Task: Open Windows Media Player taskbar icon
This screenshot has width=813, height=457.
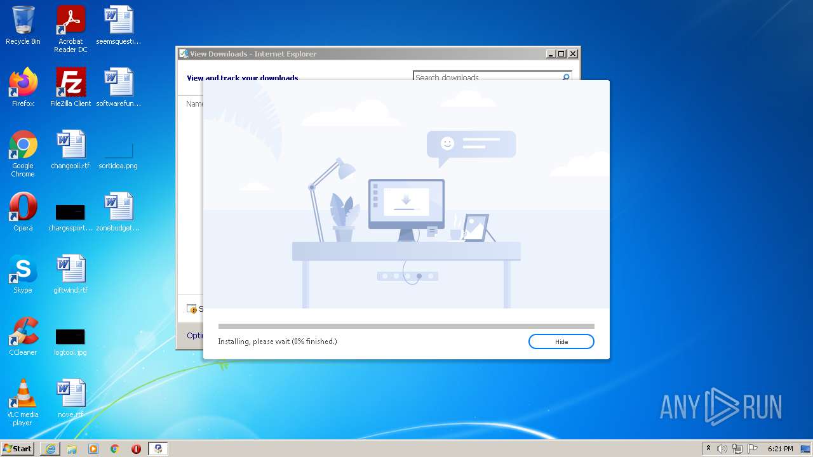Action: [93, 449]
